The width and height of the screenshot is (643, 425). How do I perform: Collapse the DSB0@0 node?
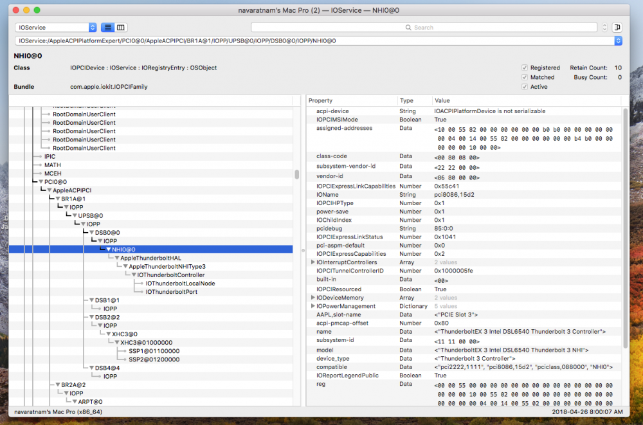click(x=91, y=233)
